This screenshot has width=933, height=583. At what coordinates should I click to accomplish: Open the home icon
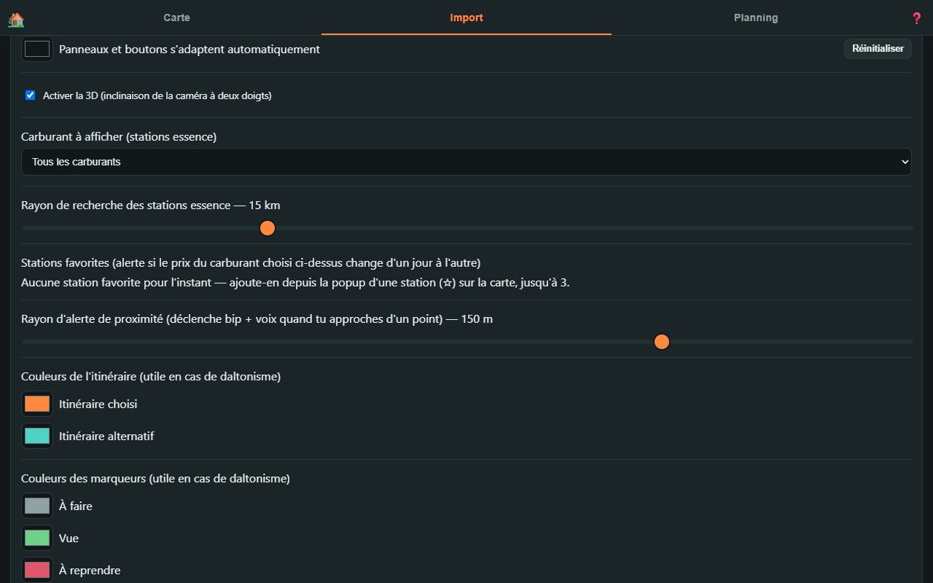click(x=16, y=20)
